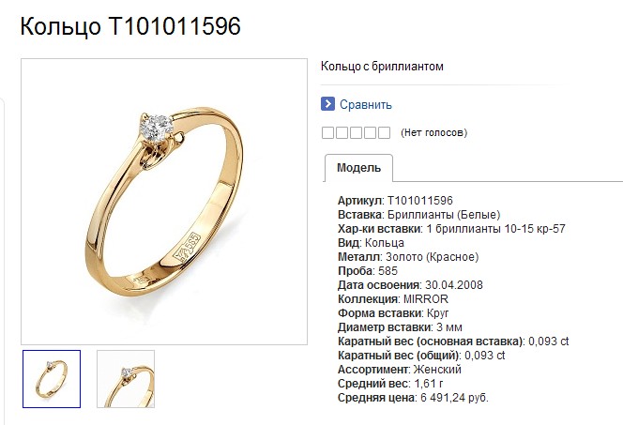Click the Нет голосов vote count text

click(x=433, y=132)
